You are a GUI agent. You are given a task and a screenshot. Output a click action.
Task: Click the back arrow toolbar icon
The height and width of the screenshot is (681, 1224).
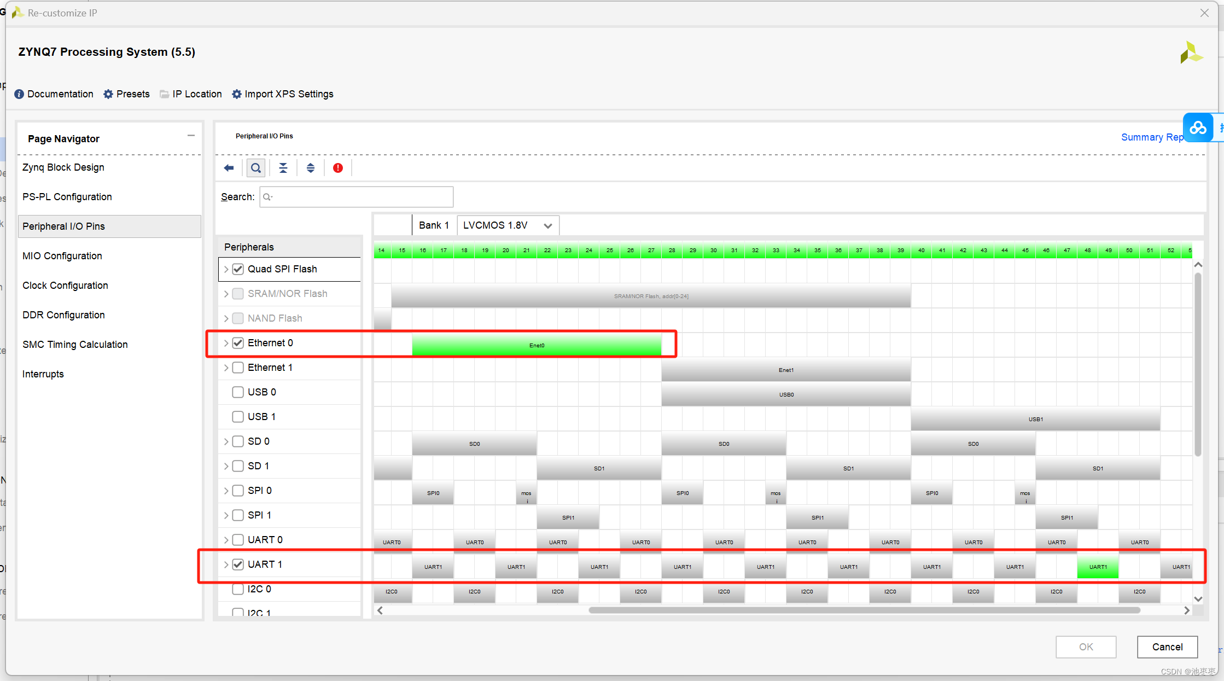click(x=229, y=168)
